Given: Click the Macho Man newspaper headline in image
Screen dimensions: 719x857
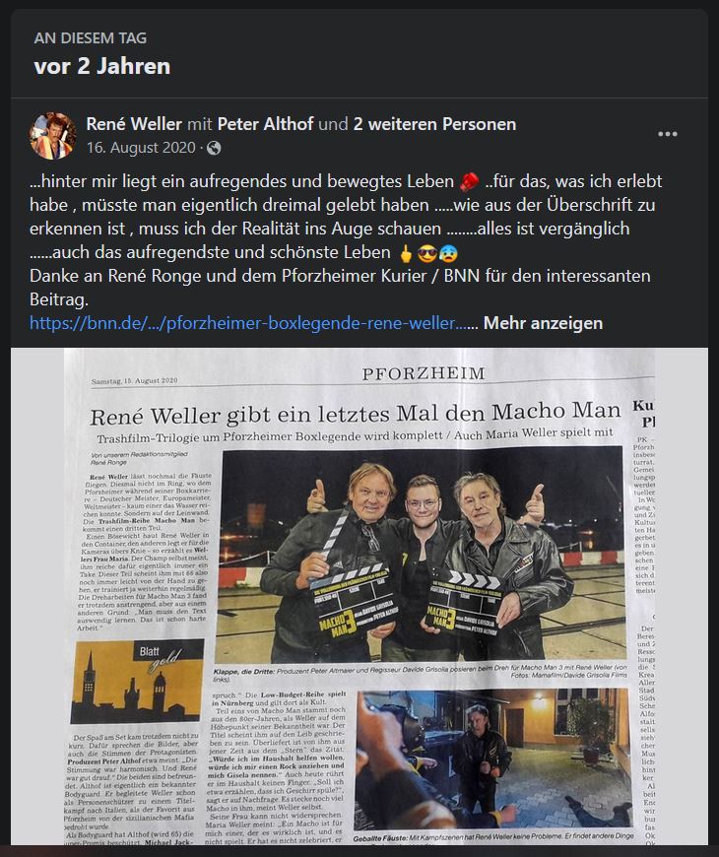Looking at the screenshot, I should click(356, 414).
